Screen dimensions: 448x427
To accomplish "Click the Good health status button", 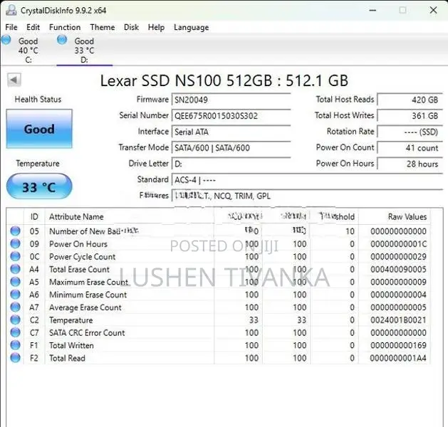I will coord(39,129).
